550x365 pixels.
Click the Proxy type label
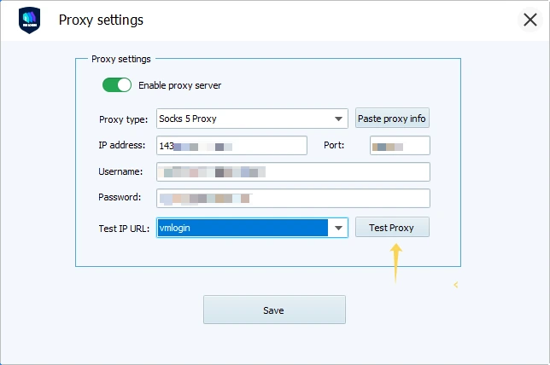[124, 119]
